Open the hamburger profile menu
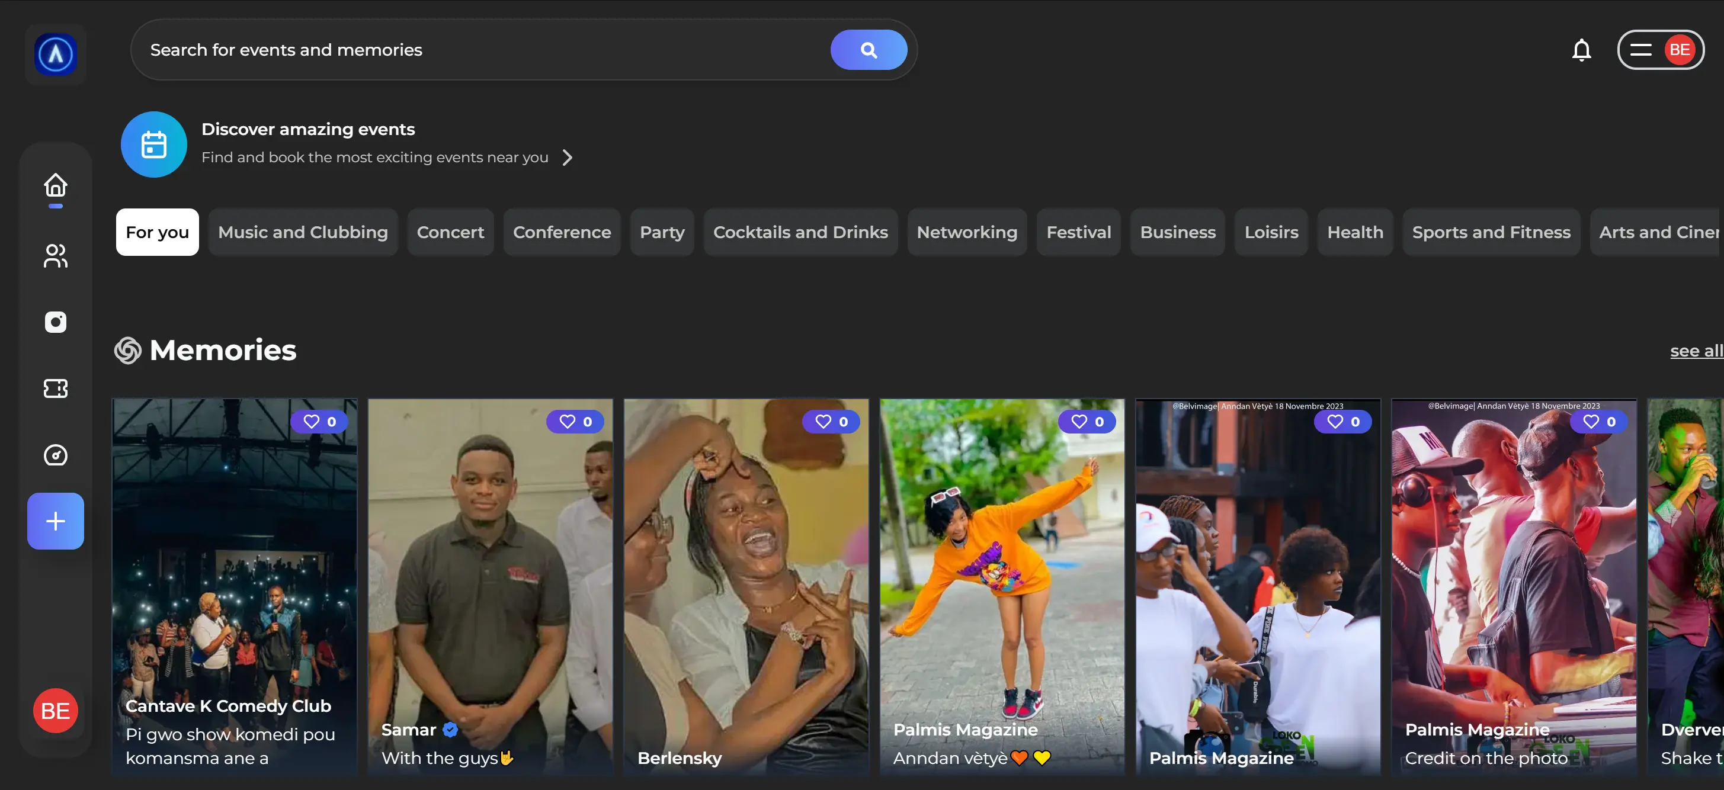The width and height of the screenshot is (1724, 790). tap(1640, 50)
